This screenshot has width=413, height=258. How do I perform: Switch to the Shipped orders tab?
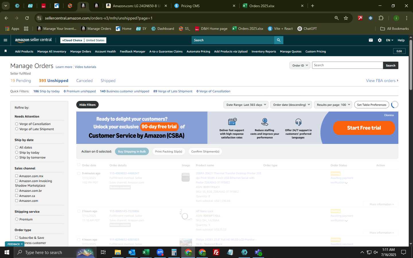pyautogui.click(x=108, y=81)
